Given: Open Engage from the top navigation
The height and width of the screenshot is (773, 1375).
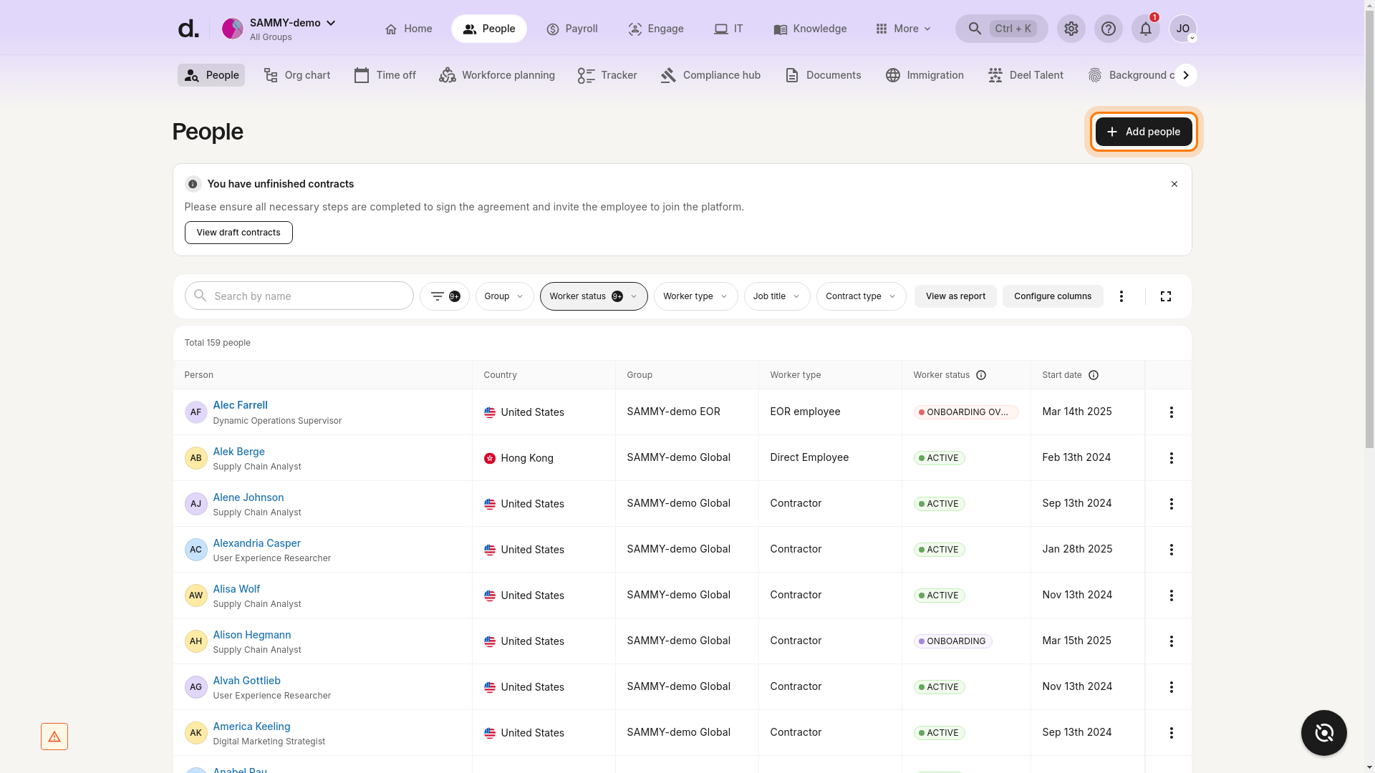Looking at the screenshot, I should [655, 29].
